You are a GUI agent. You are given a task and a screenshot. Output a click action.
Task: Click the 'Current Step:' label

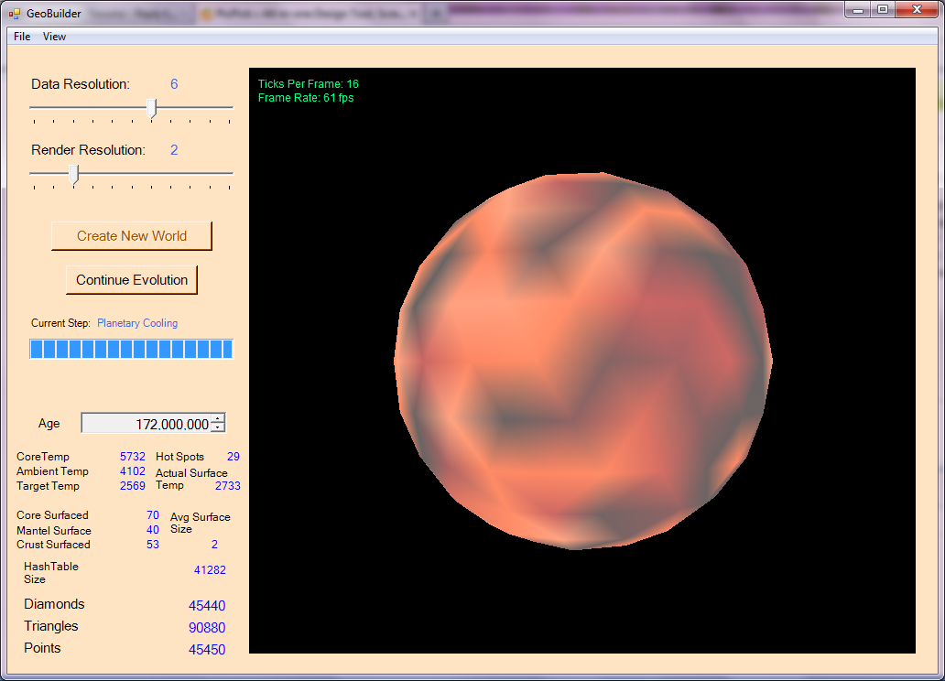point(60,323)
